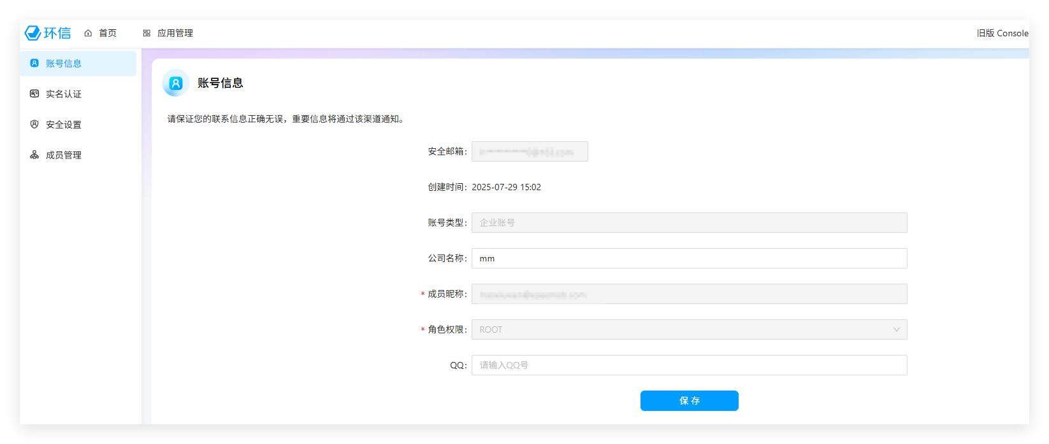Click the grid icon beside 应用管理
Image resolution: width=1049 pixels, height=444 pixels.
tap(147, 33)
